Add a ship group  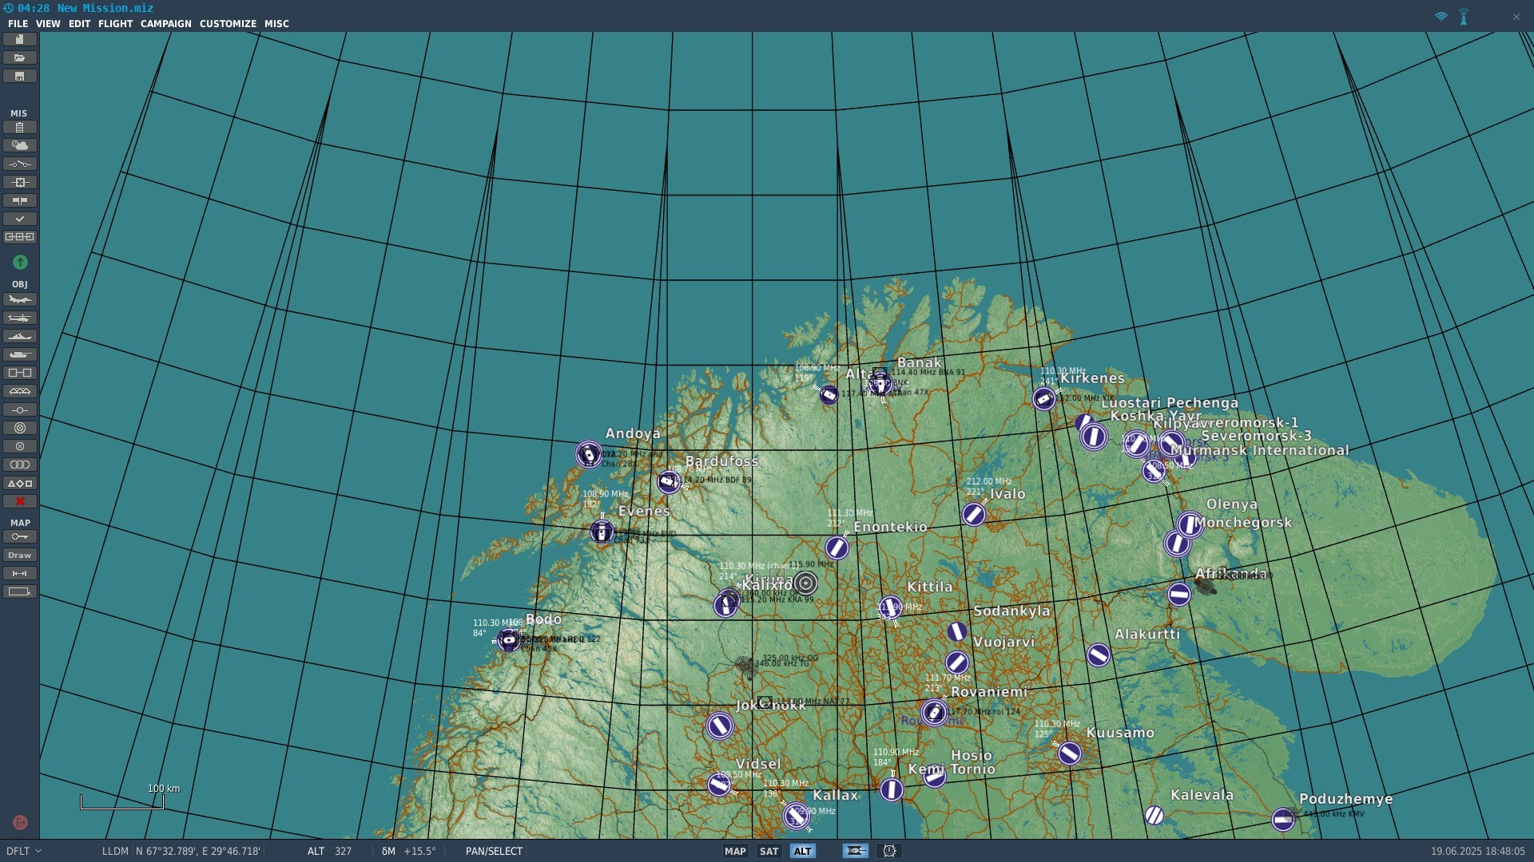tap(20, 336)
